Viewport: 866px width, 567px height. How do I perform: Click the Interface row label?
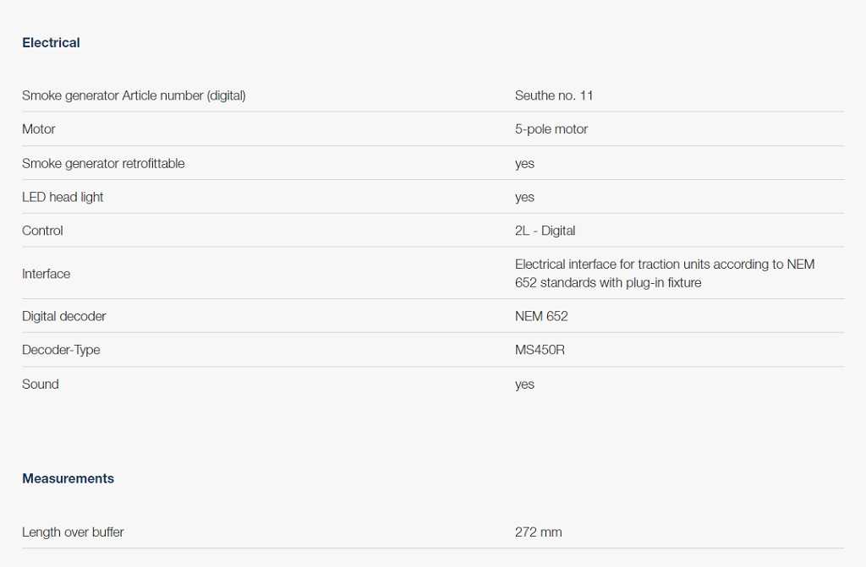[46, 274]
